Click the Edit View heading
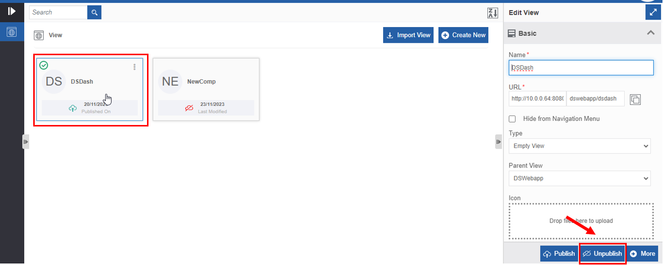 coord(524,13)
